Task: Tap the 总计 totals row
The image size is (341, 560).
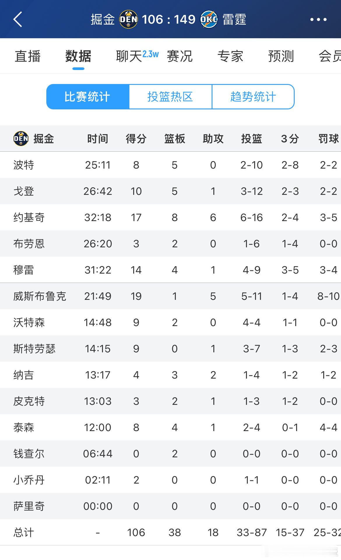Action: coord(170,532)
